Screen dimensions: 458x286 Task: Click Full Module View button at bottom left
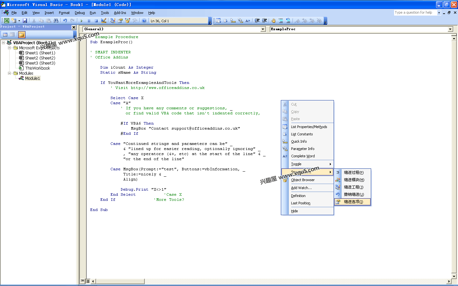[x=88, y=281]
